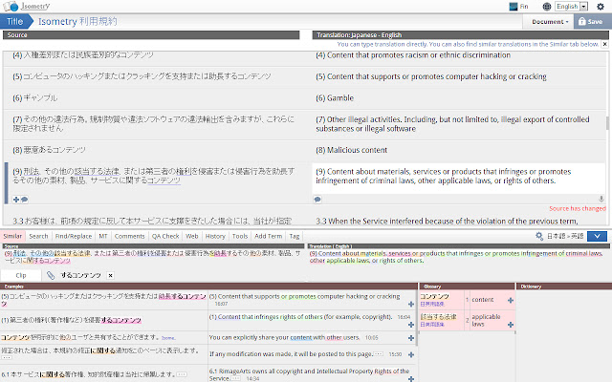The image size is (612, 382).
Task: Insert example 'explicitly share your content' via plus
Action: pos(411,338)
